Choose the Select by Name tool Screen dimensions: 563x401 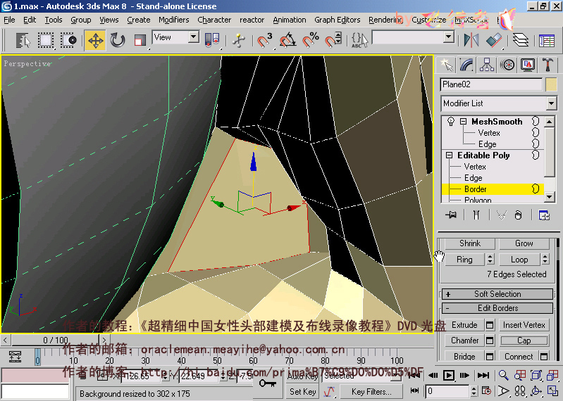click(23, 40)
